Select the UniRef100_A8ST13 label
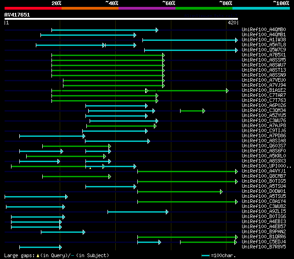Screen dimensions: 294x259 click(264, 70)
